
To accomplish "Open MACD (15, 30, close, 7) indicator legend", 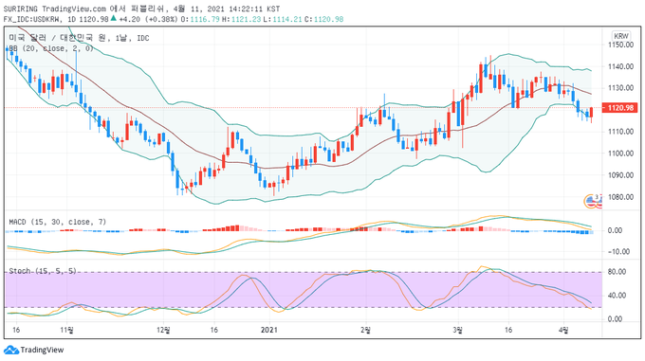I will click(58, 222).
